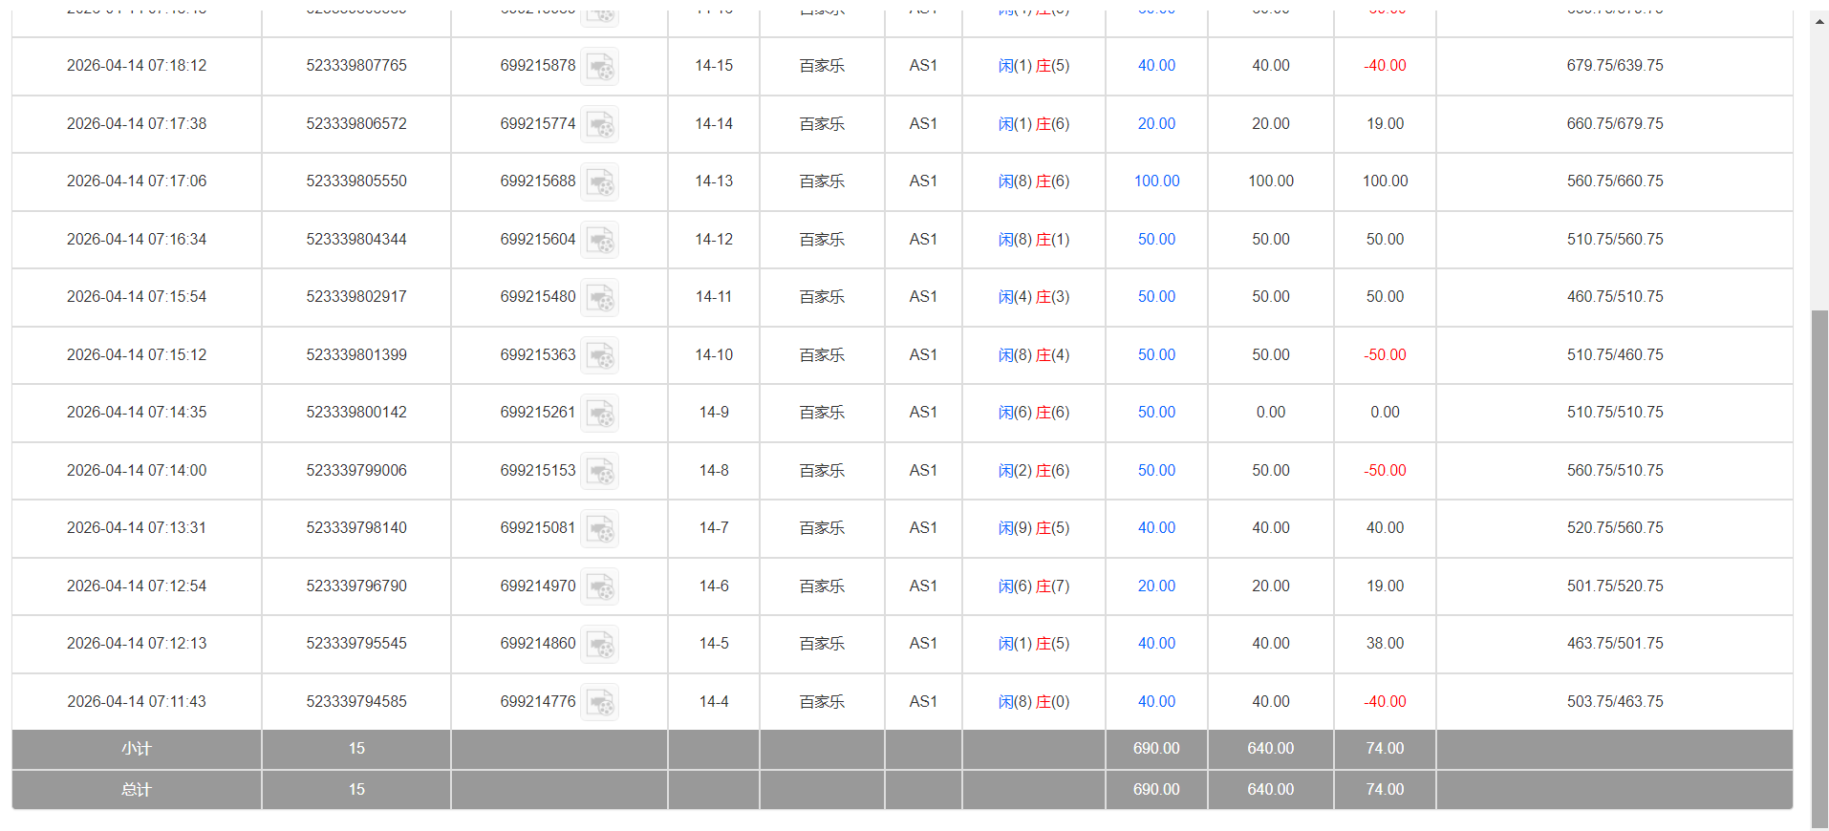Select order number 523339805550 cell

[x=356, y=181]
